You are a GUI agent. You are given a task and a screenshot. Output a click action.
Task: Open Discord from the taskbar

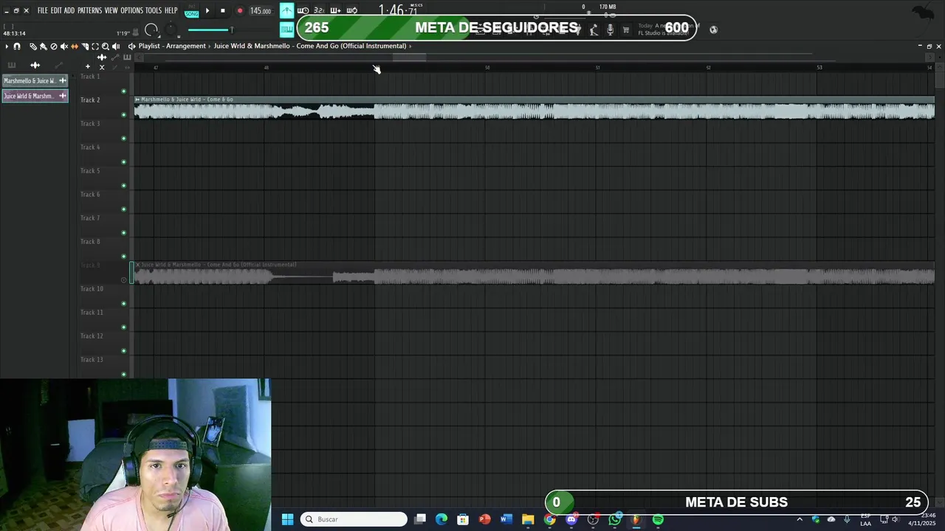coord(571,519)
